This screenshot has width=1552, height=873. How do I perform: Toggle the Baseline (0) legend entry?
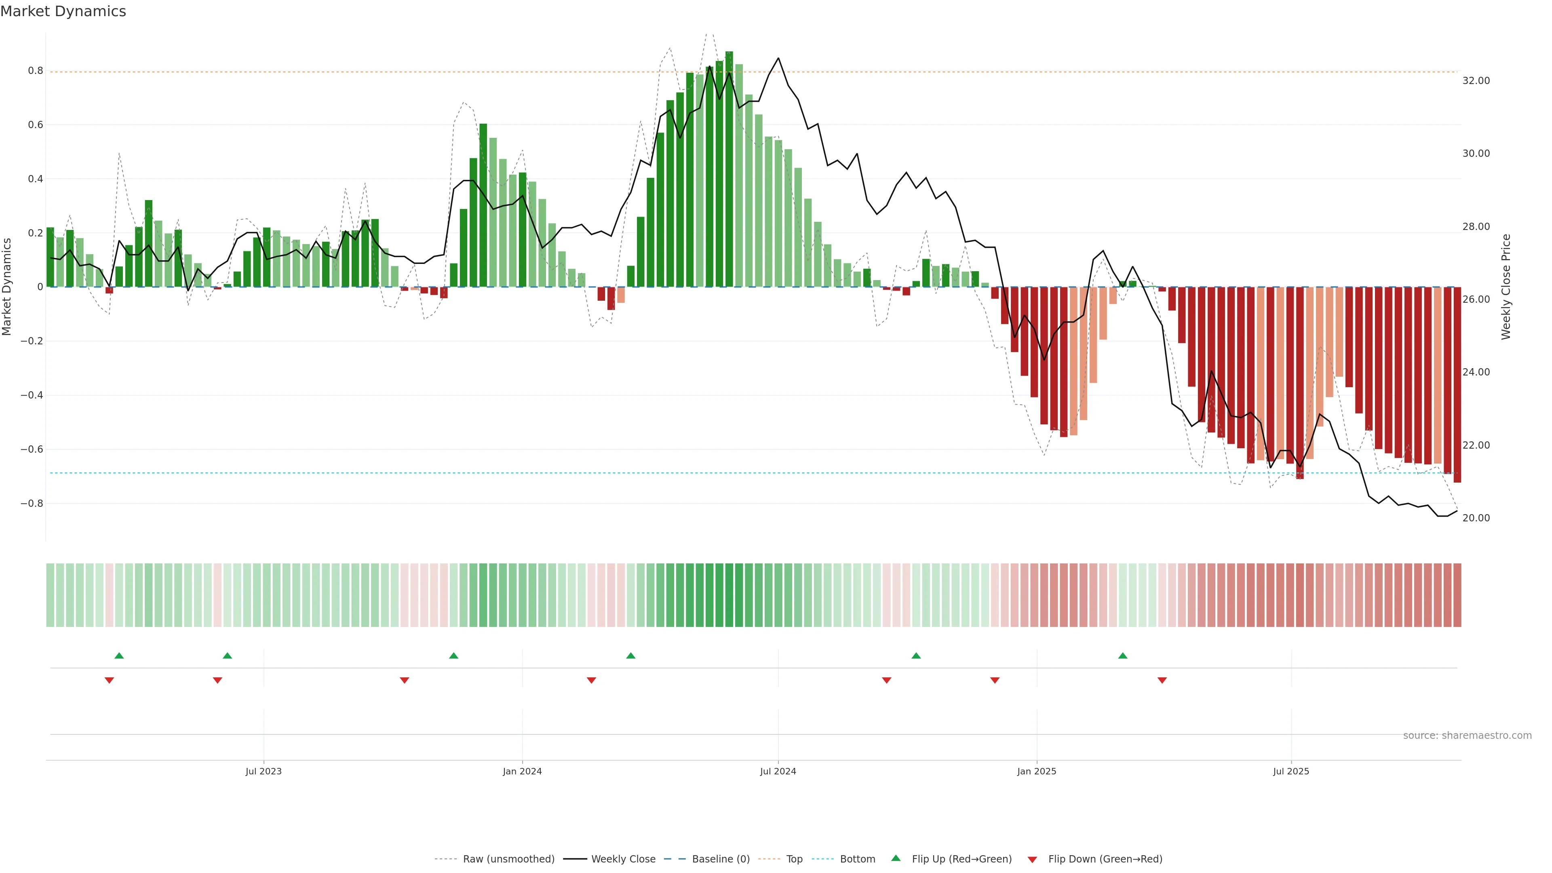[721, 859]
